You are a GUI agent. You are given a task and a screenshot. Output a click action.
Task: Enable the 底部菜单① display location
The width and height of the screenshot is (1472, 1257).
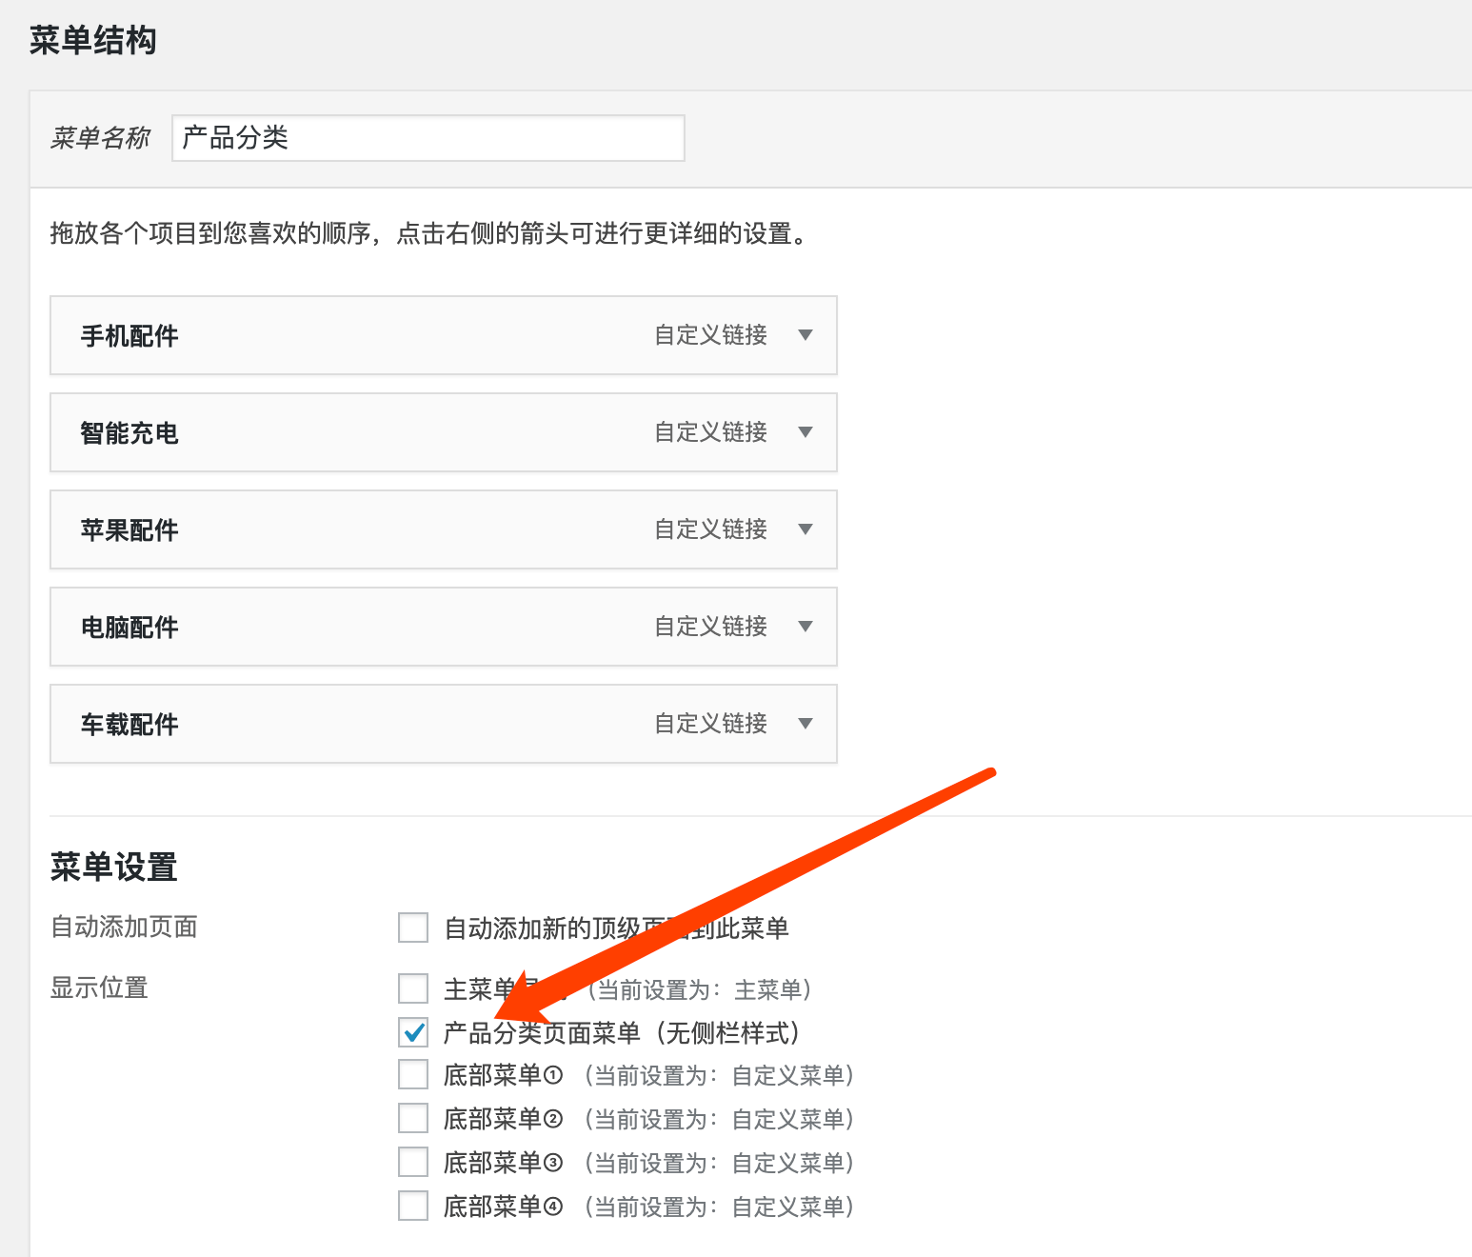[x=412, y=1074]
